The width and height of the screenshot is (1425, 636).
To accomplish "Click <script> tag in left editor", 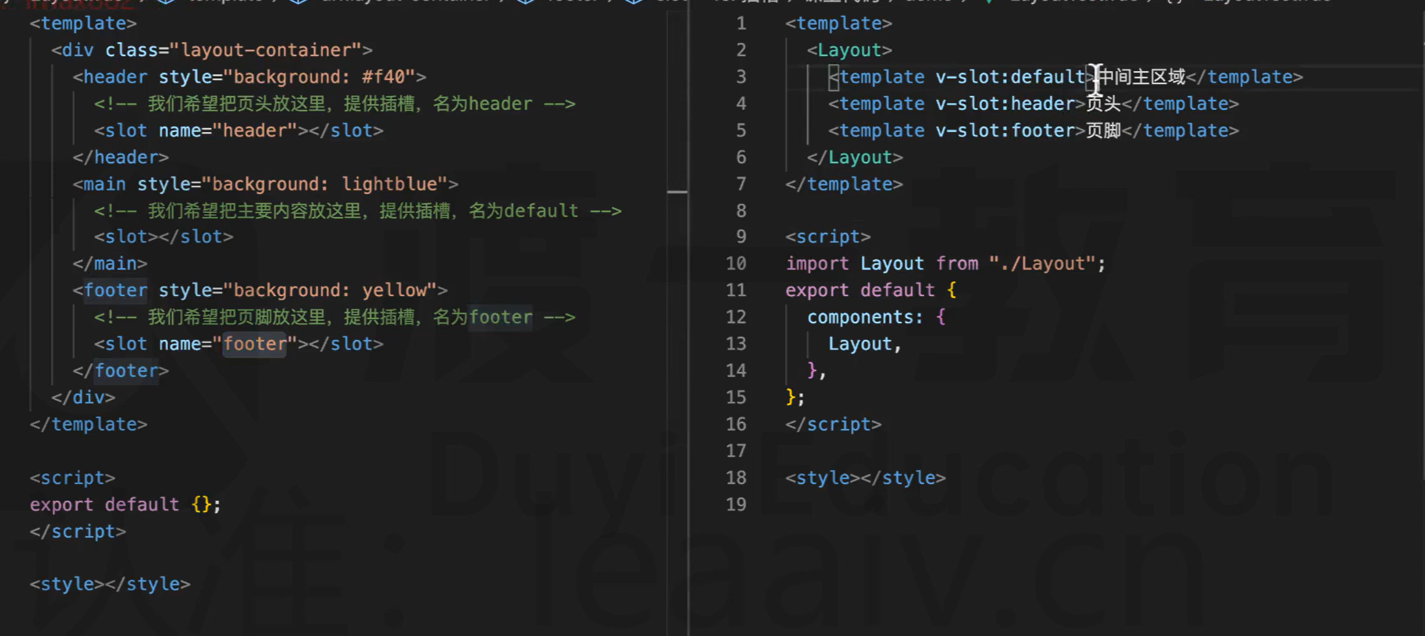I will tap(72, 478).
